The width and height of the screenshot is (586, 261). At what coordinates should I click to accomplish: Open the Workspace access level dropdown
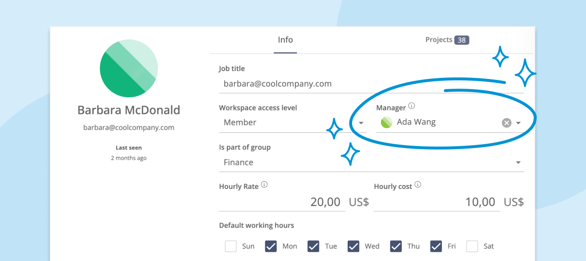293,123
